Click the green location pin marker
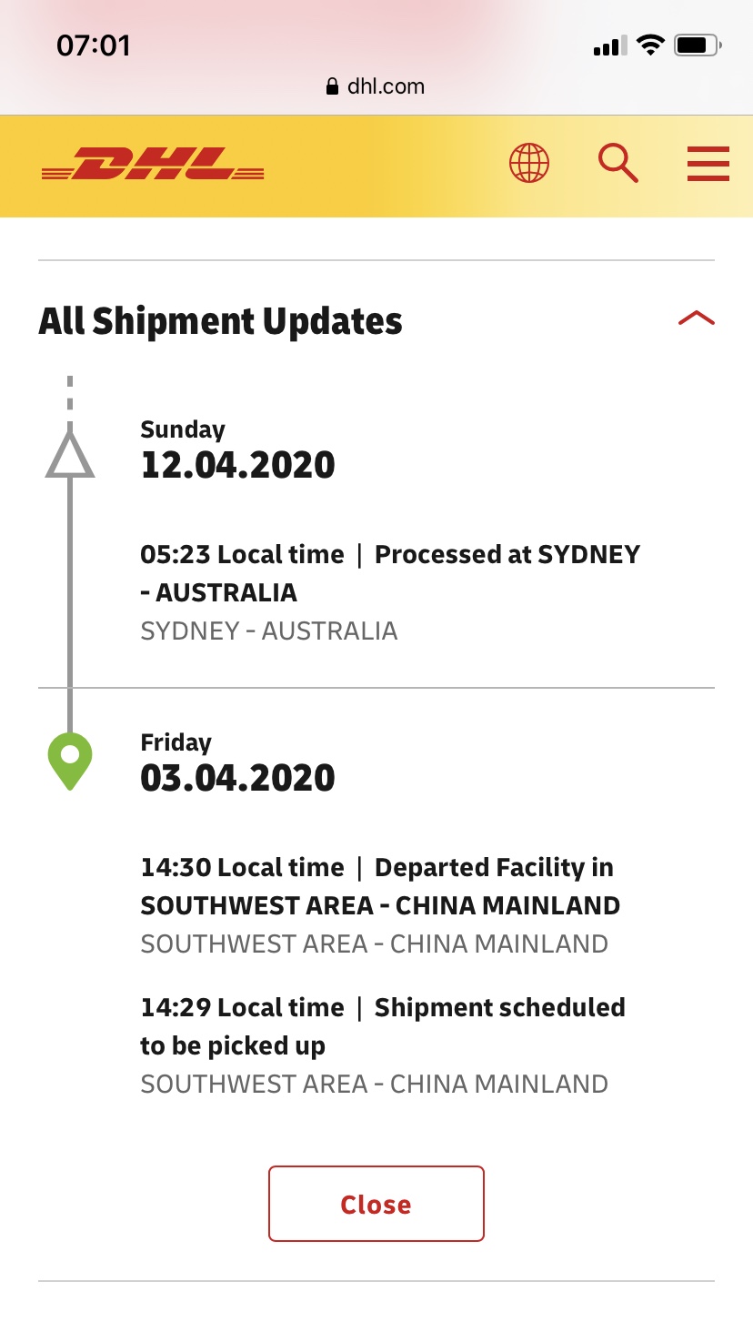Viewport: 753px width, 1322px height. (x=70, y=761)
